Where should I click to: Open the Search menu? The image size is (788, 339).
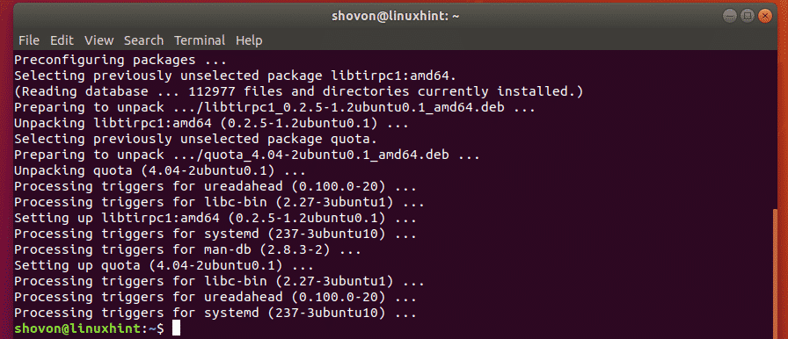coord(143,40)
